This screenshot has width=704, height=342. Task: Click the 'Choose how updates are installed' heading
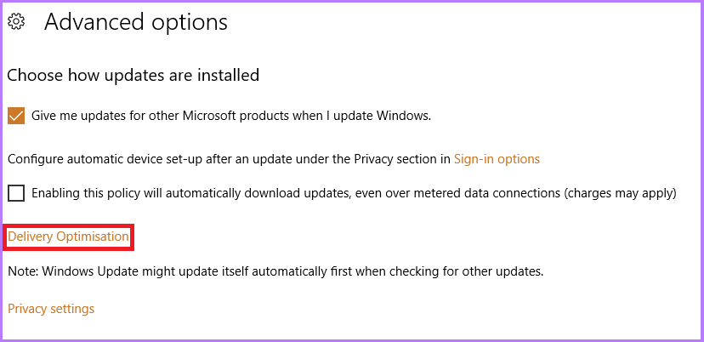pos(133,76)
